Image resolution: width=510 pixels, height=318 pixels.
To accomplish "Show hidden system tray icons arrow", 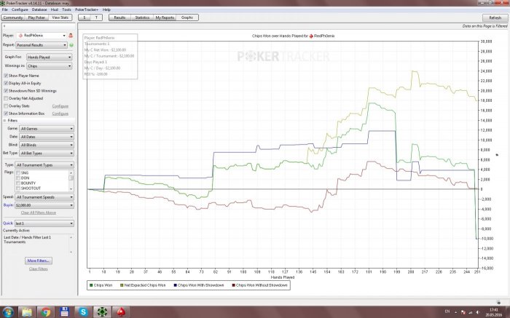I will (x=455, y=312).
